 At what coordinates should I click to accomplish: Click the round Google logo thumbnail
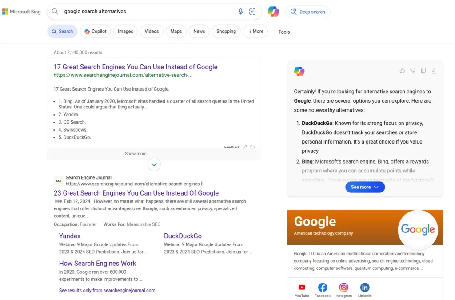point(418,230)
